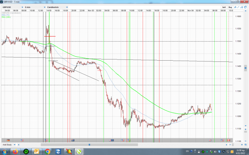Viewport: 249px width, 155px height.
Task: Click the Nov 04 date label
Action: coord(190,10)
